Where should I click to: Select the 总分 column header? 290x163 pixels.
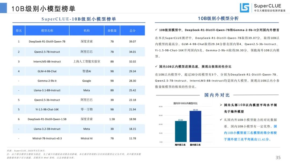(x=132, y=31)
